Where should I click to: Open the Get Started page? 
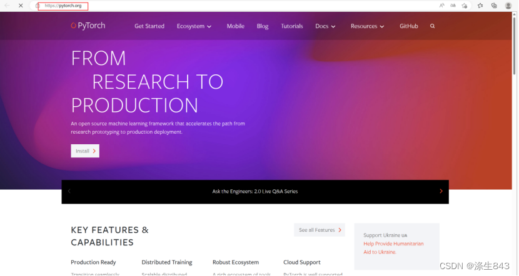click(x=149, y=26)
